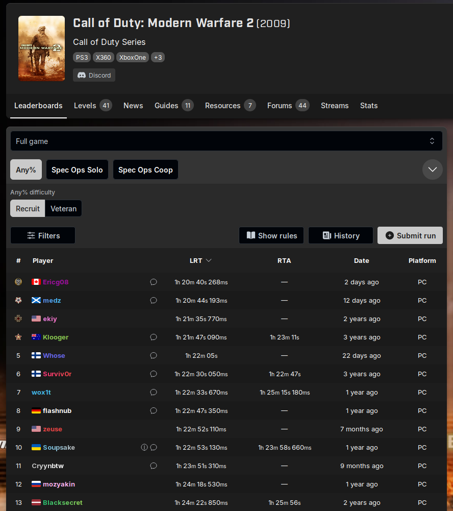Click RTA time 1h 23m 11s

[284, 337]
